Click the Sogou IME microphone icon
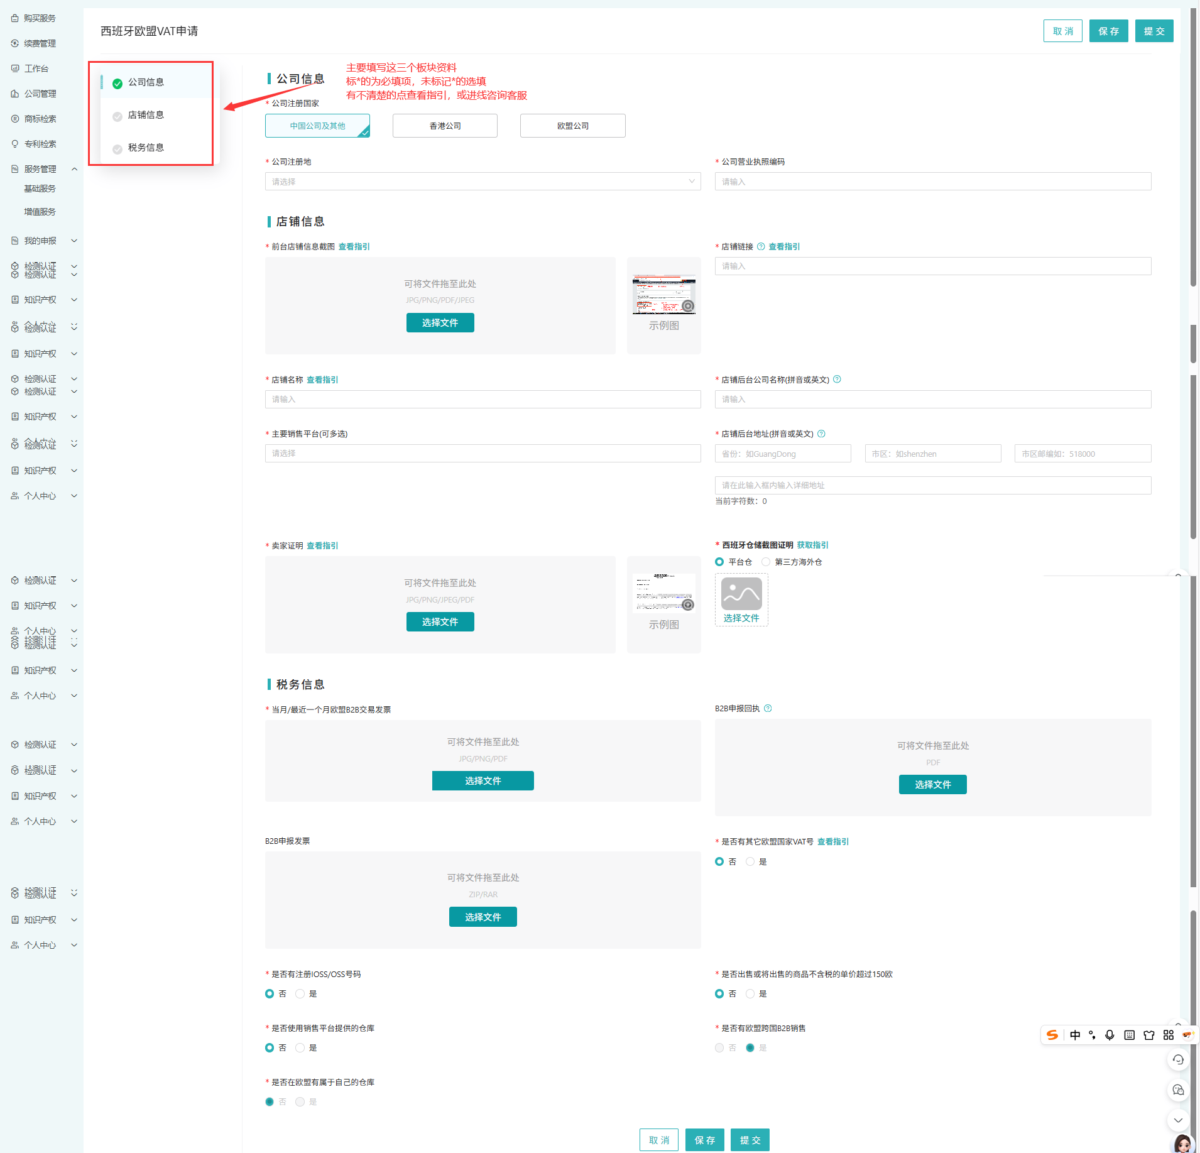 click(x=1110, y=1035)
